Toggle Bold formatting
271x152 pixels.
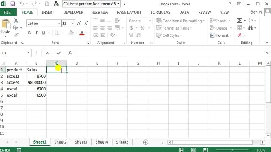(30, 33)
